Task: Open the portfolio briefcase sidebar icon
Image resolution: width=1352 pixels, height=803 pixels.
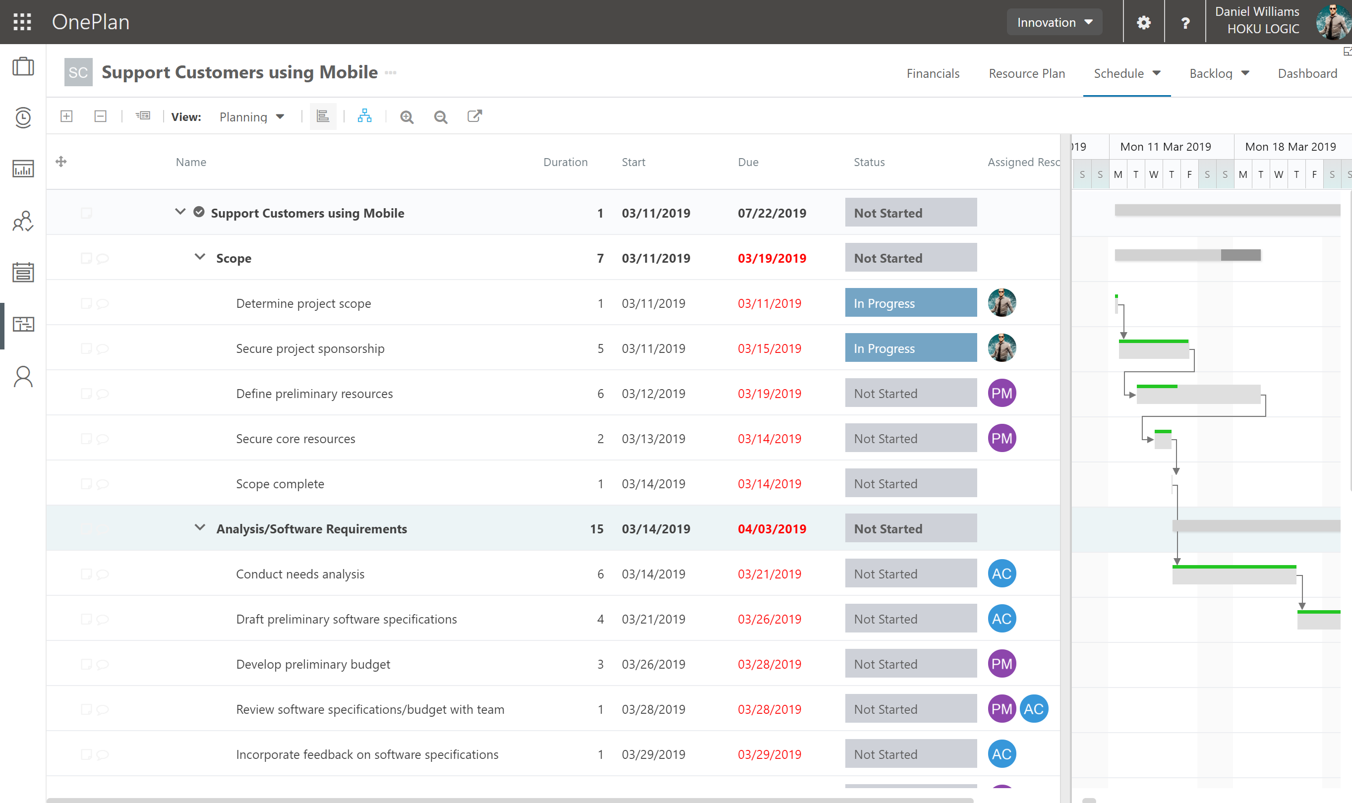Action: click(x=23, y=66)
